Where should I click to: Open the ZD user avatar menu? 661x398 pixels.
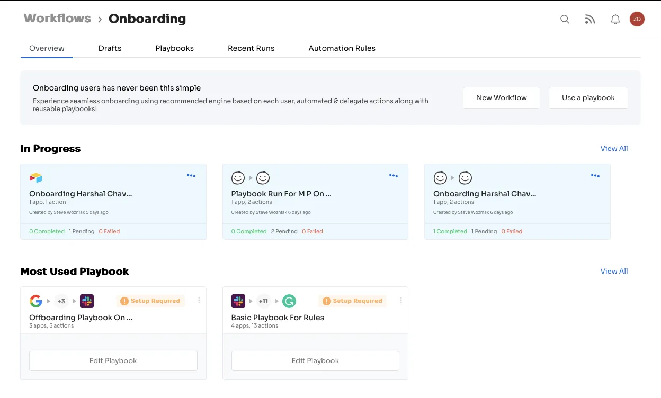637,19
